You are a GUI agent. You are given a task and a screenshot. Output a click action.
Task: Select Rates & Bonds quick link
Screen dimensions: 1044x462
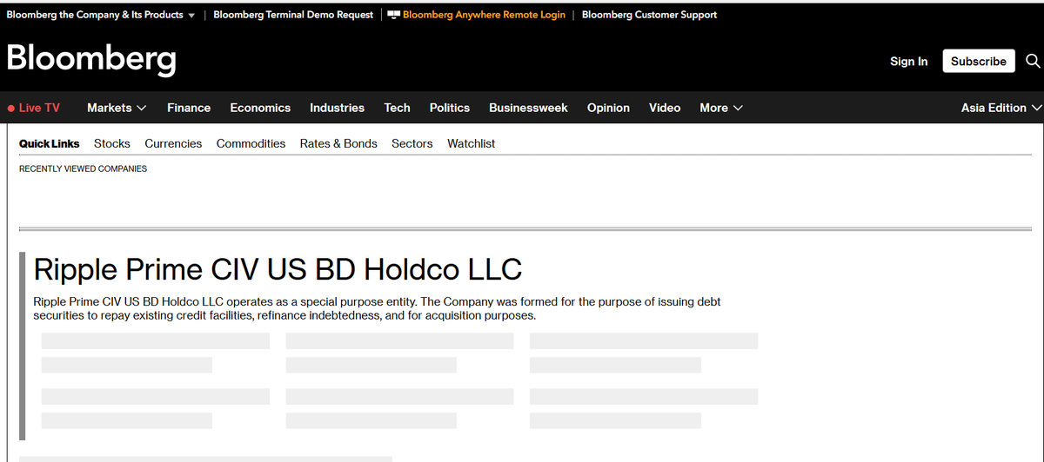(338, 143)
